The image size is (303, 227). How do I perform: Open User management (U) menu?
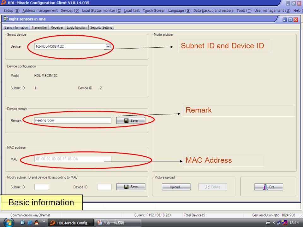(x=272, y=11)
